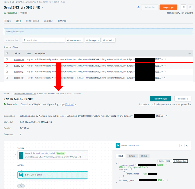Close the Delivery in SMSLINK panel

pyautogui.click(x=187, y=145)
